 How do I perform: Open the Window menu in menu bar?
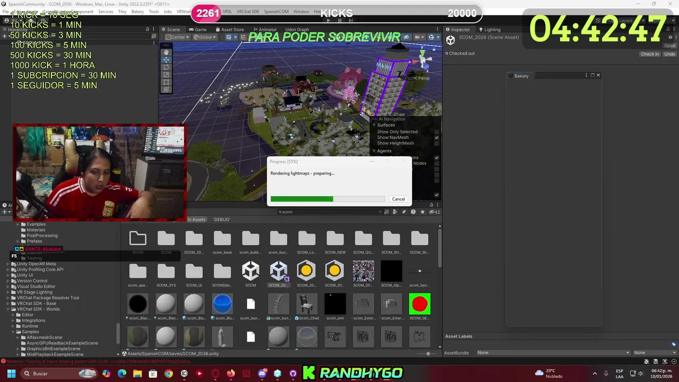click(301, 12)
